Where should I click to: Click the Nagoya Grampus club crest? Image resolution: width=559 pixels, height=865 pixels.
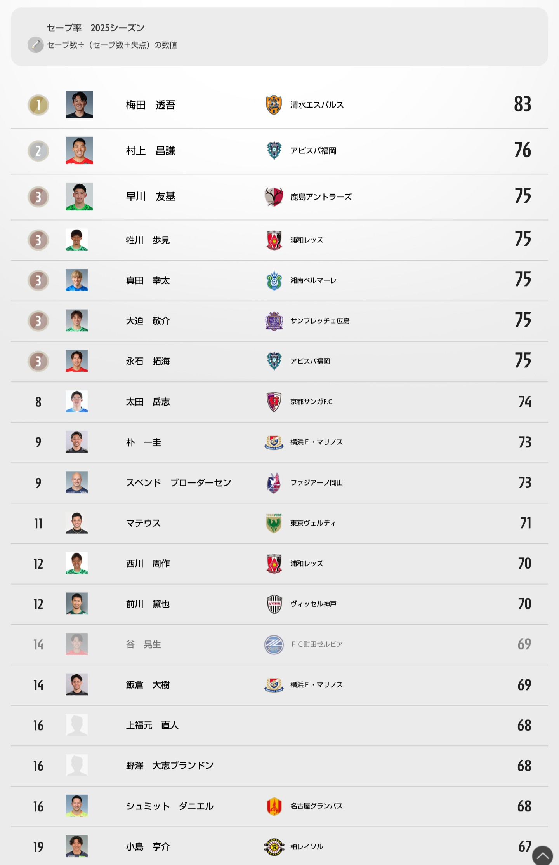(274, 806)
